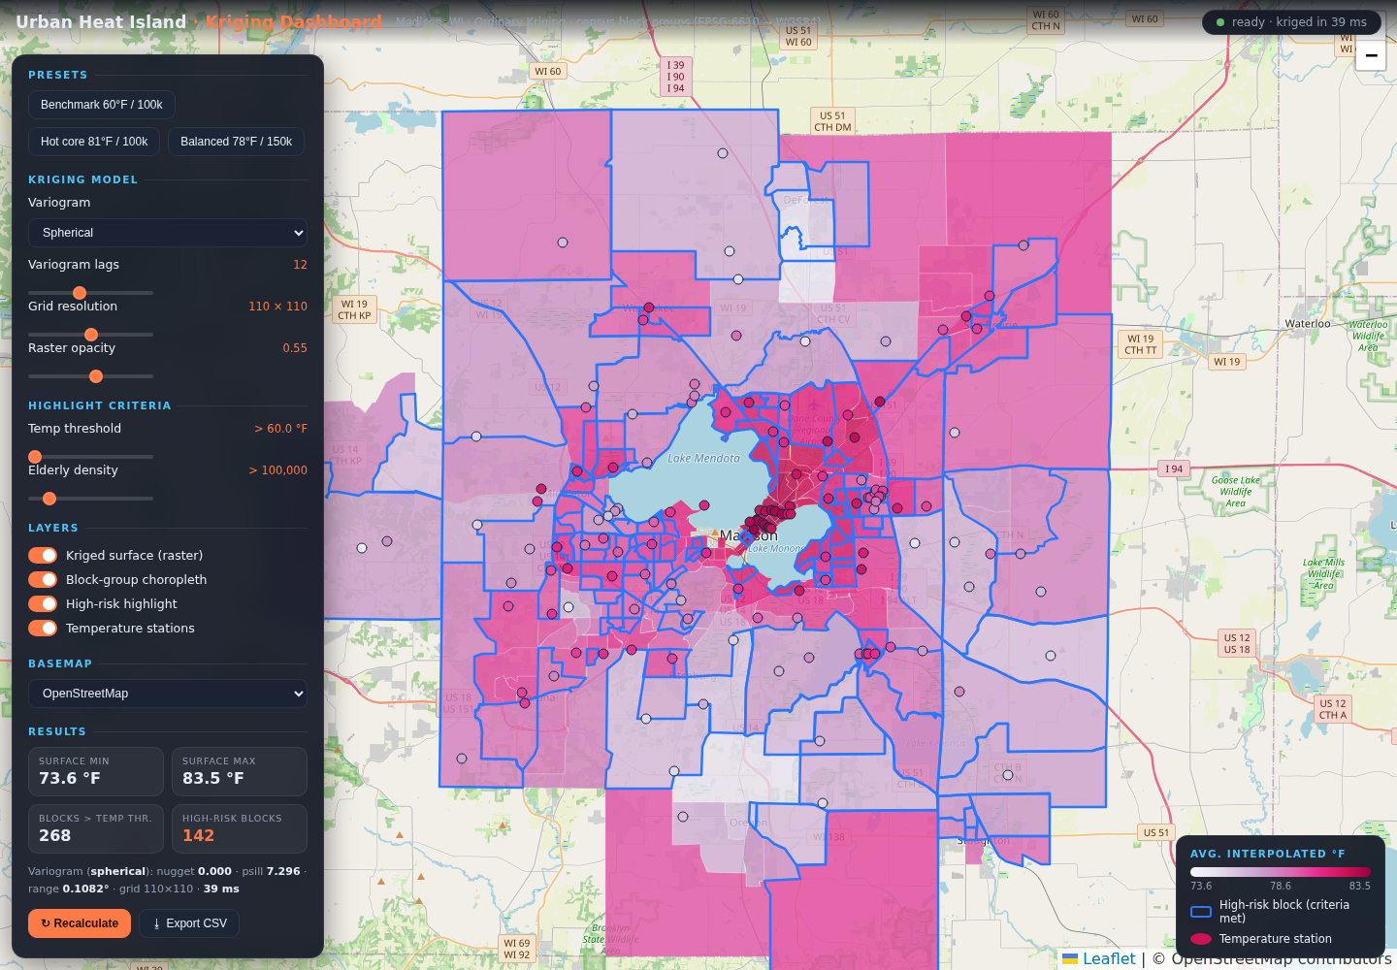The height and width of the screenshot is (970, 1397).
Task: Toggle the Kriged surface (raster) layer
Action: coord(43,555)
